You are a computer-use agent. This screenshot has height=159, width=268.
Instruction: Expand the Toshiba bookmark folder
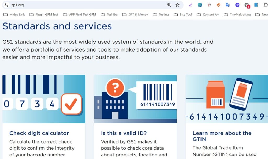[109, 15]
